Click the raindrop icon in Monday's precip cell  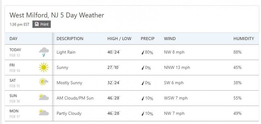[143, 114]
